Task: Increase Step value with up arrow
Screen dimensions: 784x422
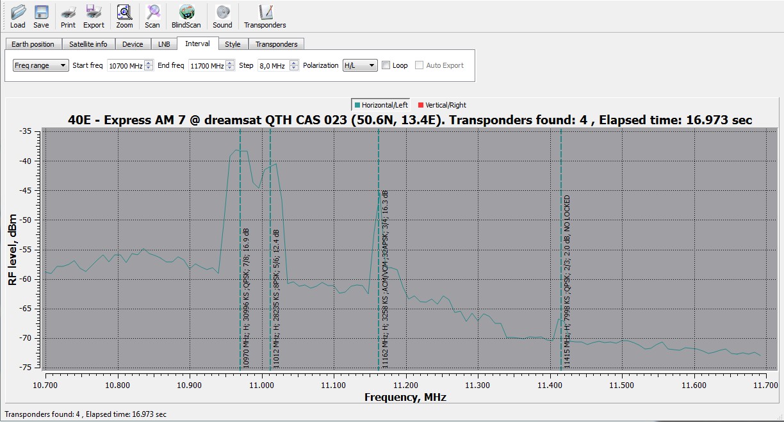Action: pyautogui.click(x=294, y=63)
